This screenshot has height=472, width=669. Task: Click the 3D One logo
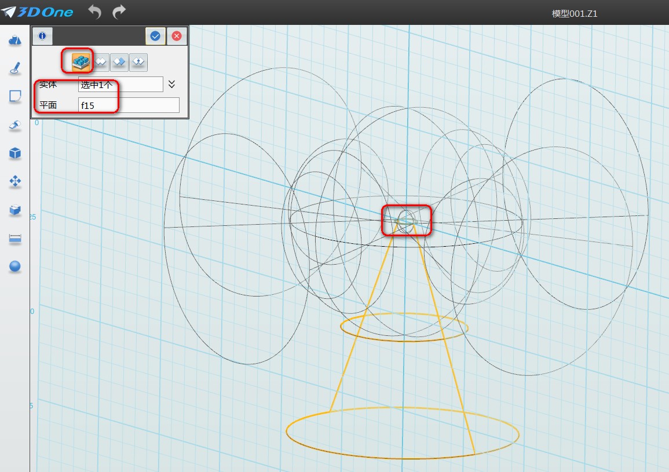click(37, 12)
